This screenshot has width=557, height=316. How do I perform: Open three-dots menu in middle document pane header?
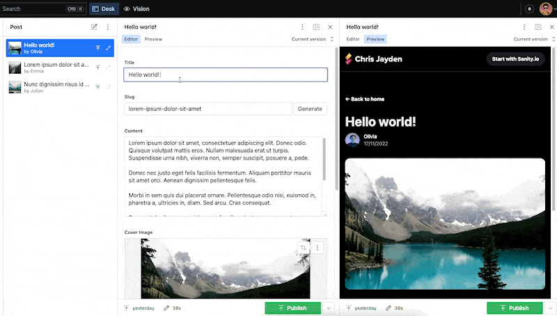point(302,26)
